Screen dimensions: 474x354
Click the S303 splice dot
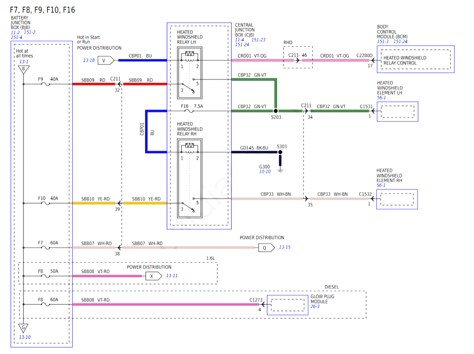click(280, 152)
